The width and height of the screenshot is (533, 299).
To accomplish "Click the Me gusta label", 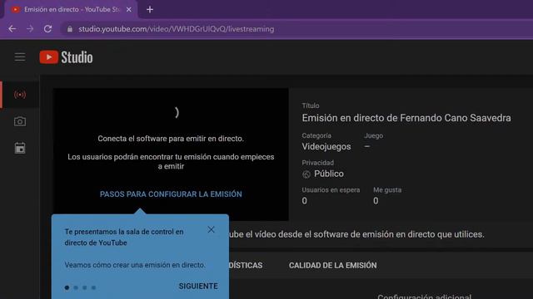I will click(x=387, y=190).
